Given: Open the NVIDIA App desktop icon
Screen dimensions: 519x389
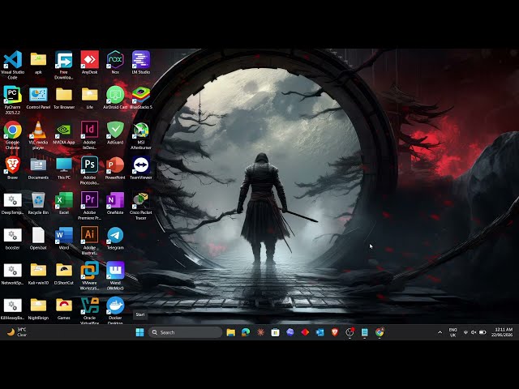Looking at the screenshot, I should click(64, 133).
